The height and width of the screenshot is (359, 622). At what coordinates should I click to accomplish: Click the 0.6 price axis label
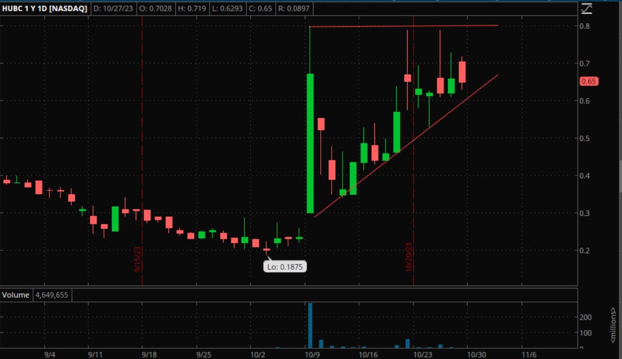point(586,101)
